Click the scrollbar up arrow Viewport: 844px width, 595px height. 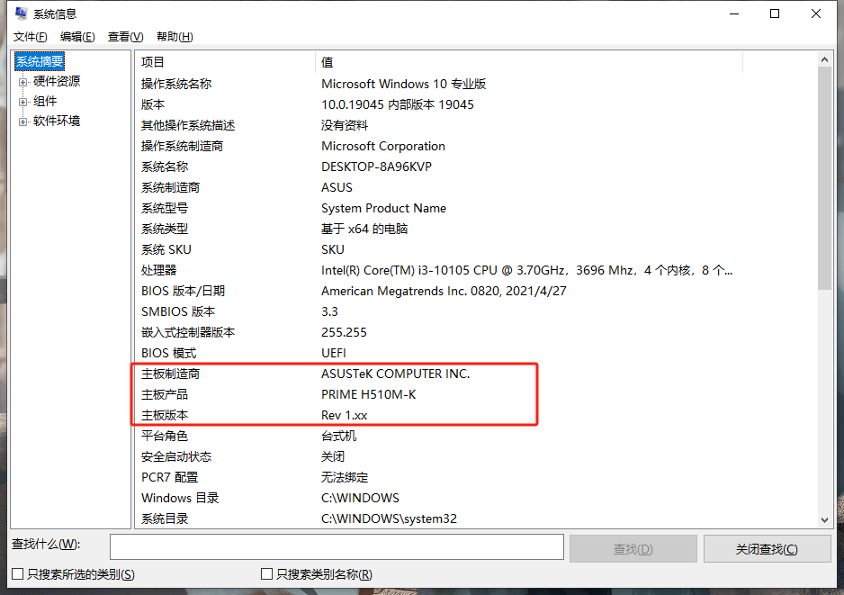824,59
